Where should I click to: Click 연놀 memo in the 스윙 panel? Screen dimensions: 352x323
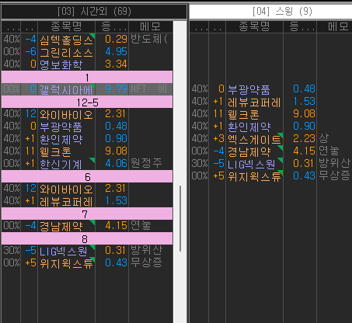coord(329,151)
